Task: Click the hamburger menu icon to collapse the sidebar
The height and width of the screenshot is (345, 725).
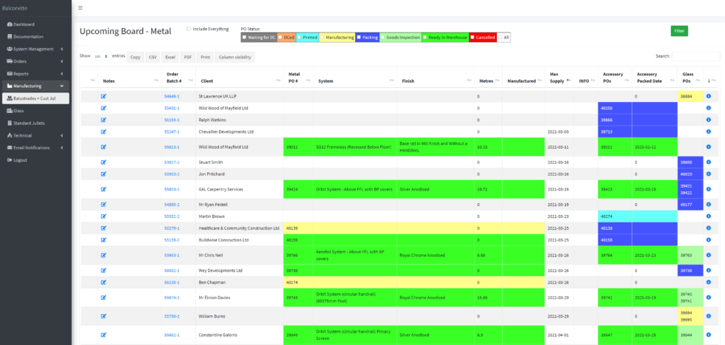Action: (80, 8)
